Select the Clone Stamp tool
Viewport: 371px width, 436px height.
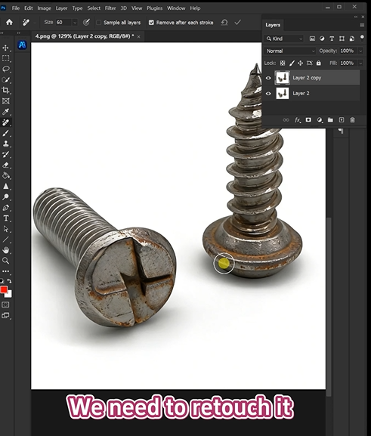(x=5, y=144)
